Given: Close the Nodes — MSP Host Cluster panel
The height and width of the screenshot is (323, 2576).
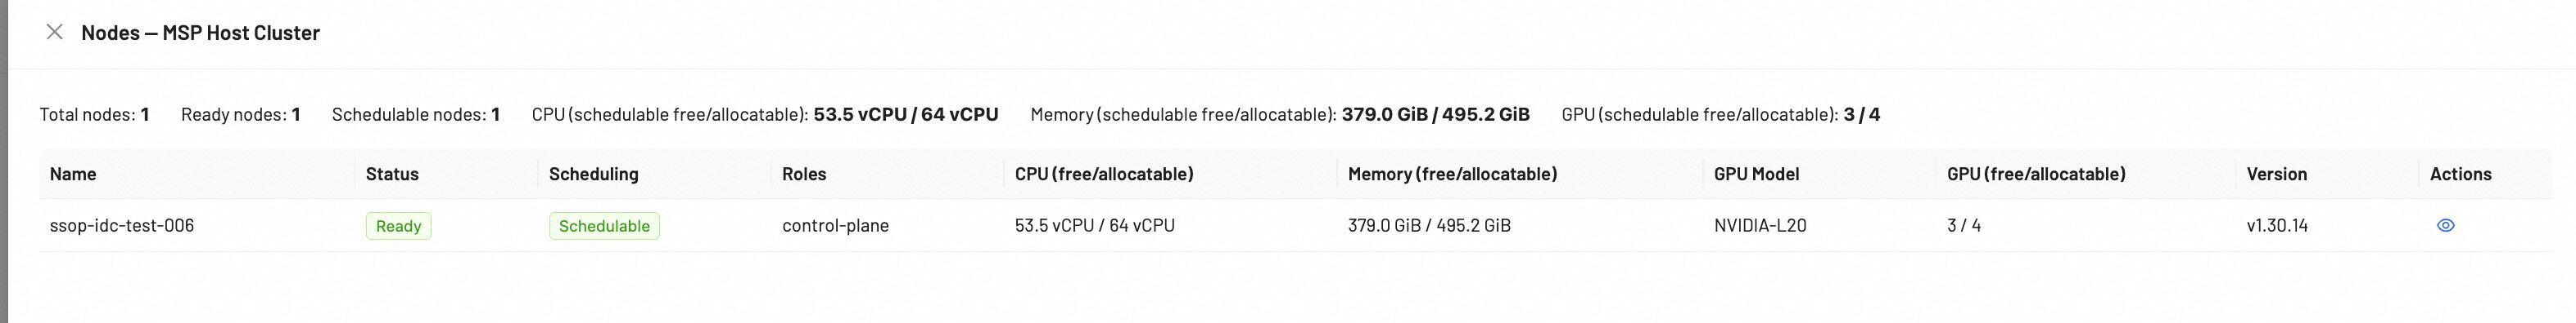Looking at the screenshot, I should click(55, 32).
